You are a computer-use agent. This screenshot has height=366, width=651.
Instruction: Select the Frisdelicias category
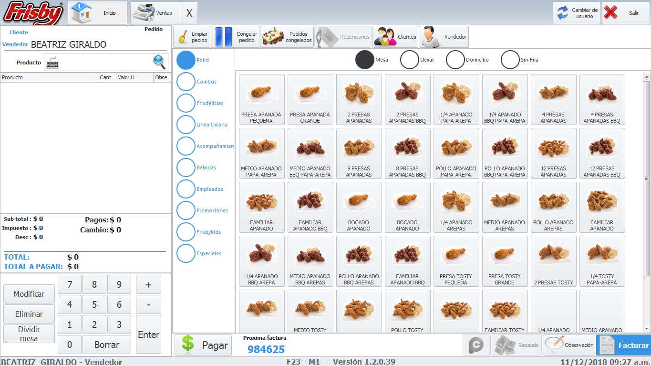coord(186,103)
